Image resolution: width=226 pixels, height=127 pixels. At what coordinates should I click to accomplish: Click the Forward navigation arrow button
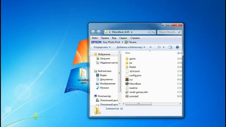coord(99,32)
